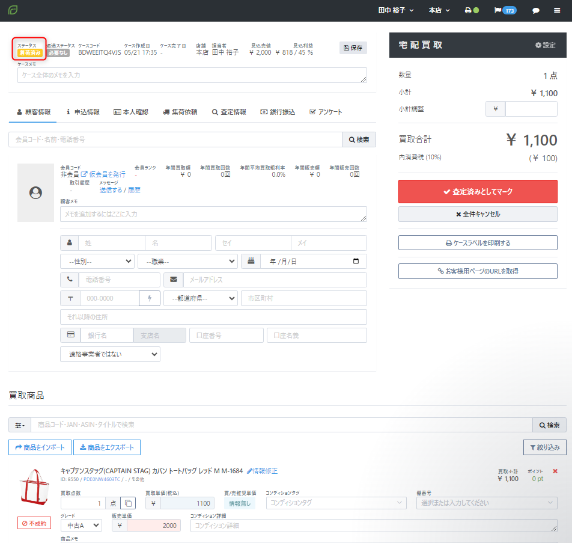Viewport: 572px width, 543px height.
Task: Switch to the 集荷依頼 tab
Action: pos(180,112)
